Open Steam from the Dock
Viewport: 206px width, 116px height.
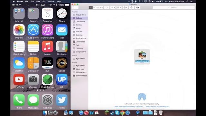tap(112, 113)
